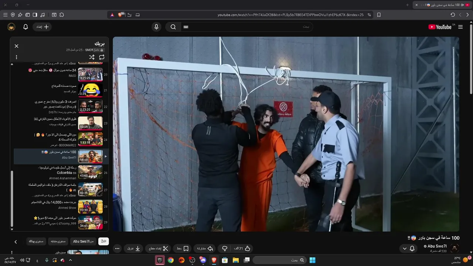Screen dimensions: 473x266
Task: Open the on-screen keyboard icon in search
Action: (186, 27)
